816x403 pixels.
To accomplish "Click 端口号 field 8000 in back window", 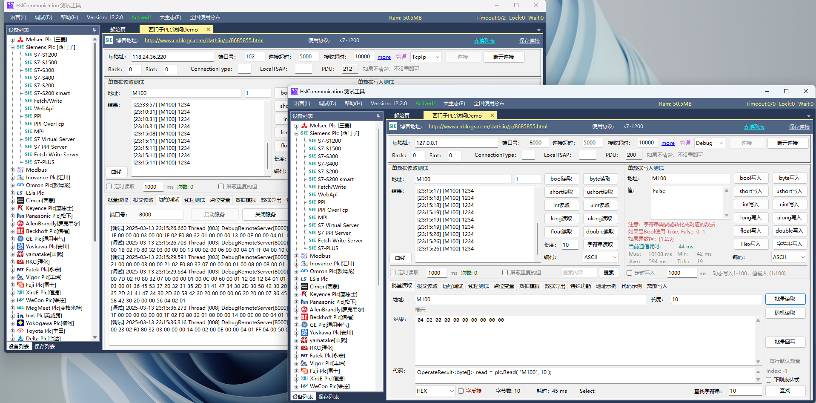I will (x=161, y=215).
